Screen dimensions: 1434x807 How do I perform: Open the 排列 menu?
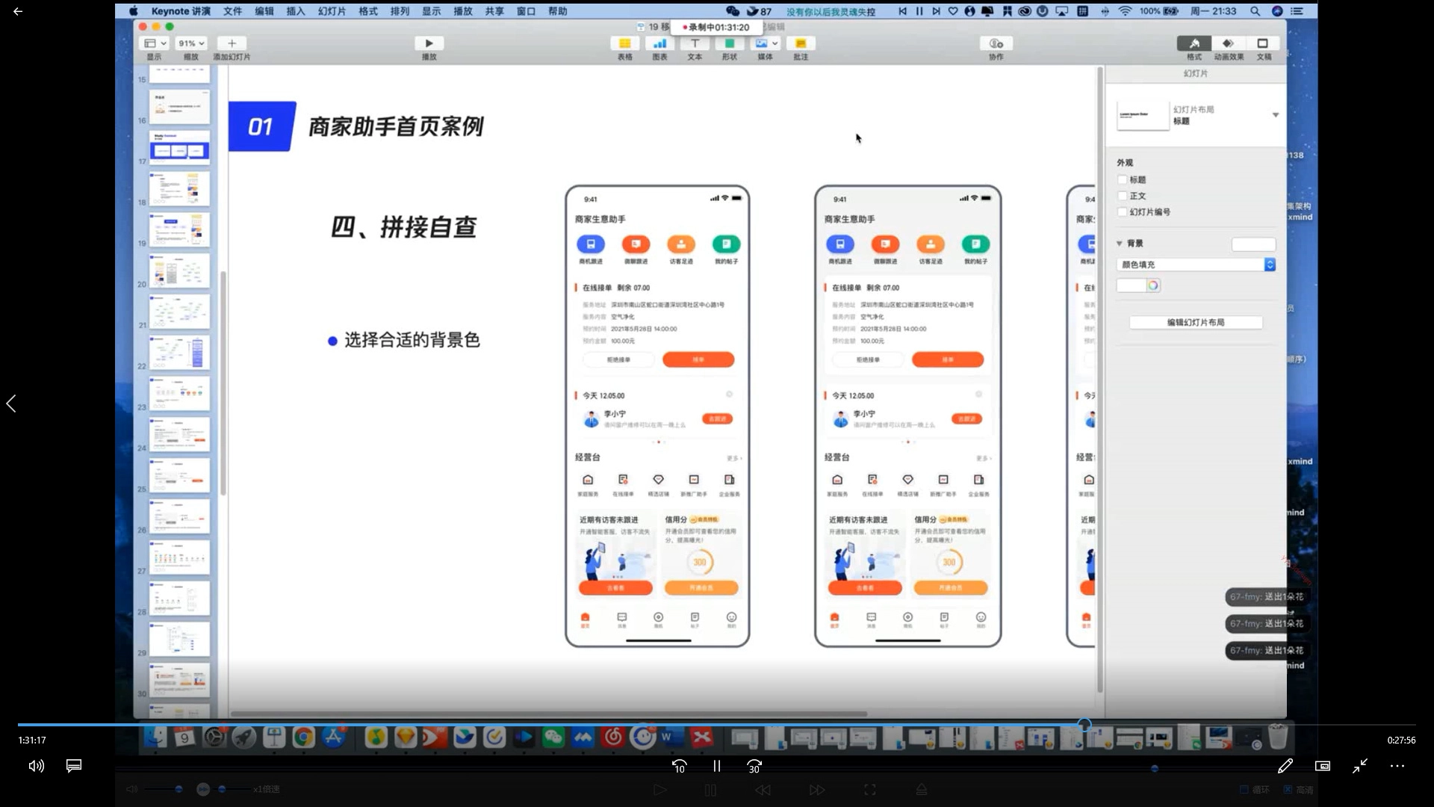pos(400,11)
